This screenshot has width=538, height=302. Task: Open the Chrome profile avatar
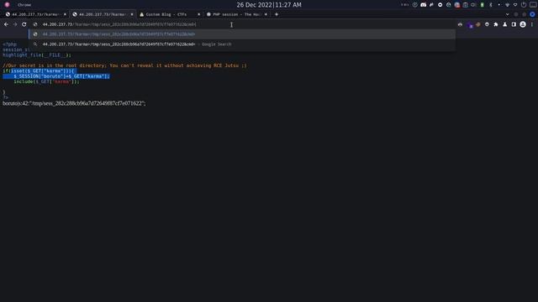click(x=523, y=24)
